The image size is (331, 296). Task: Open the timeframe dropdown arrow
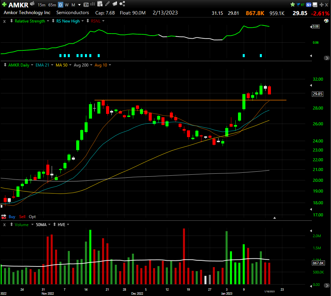point(79,5)
